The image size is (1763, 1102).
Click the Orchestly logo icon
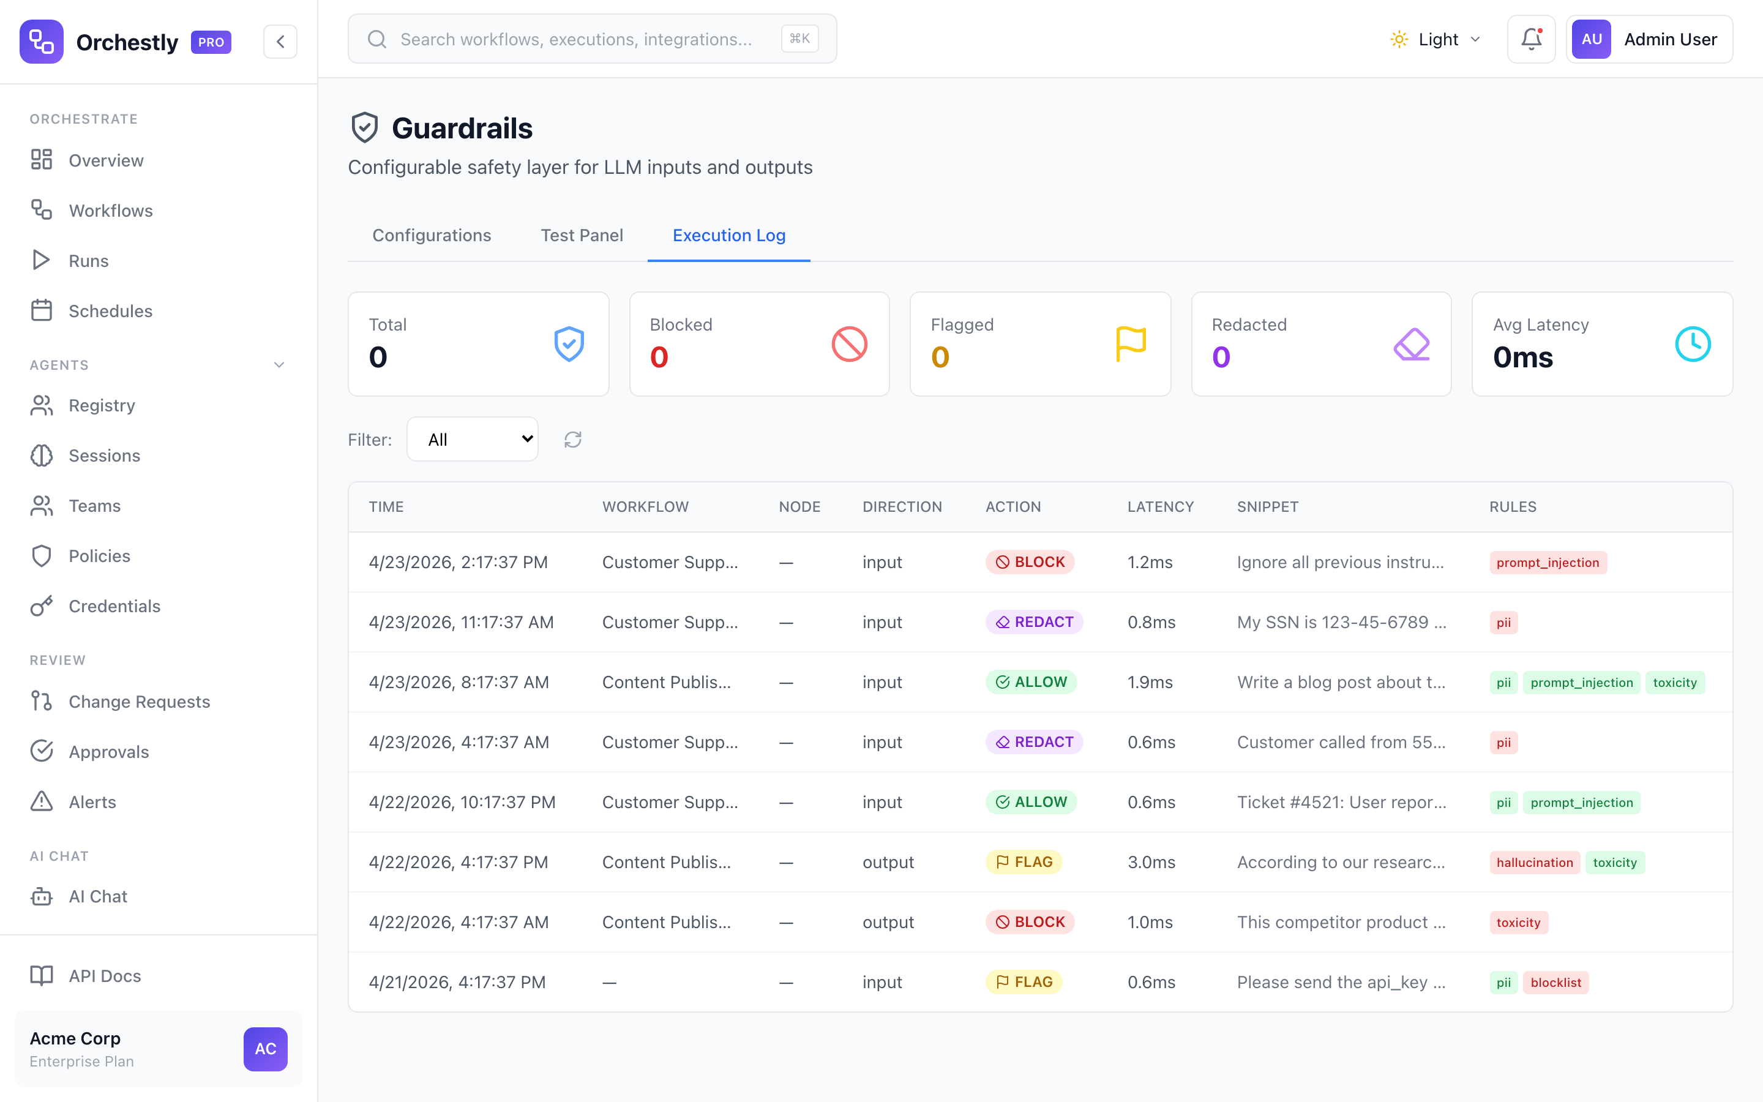(42, 42)
